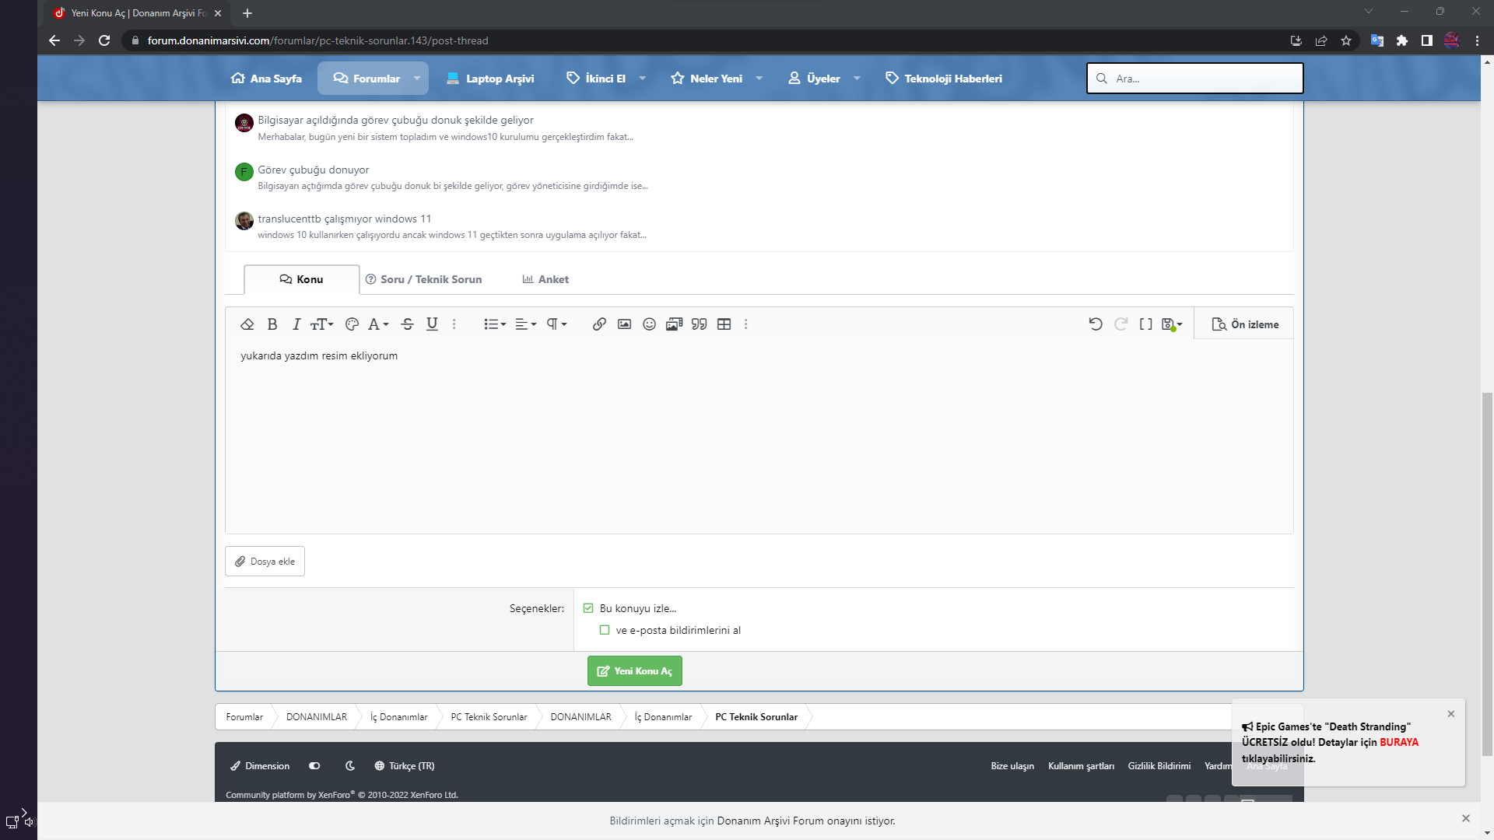Open the smiley emoji picker
Image resolution: width=1494 pixels, height=840 pixels.
tap(649, 324)
